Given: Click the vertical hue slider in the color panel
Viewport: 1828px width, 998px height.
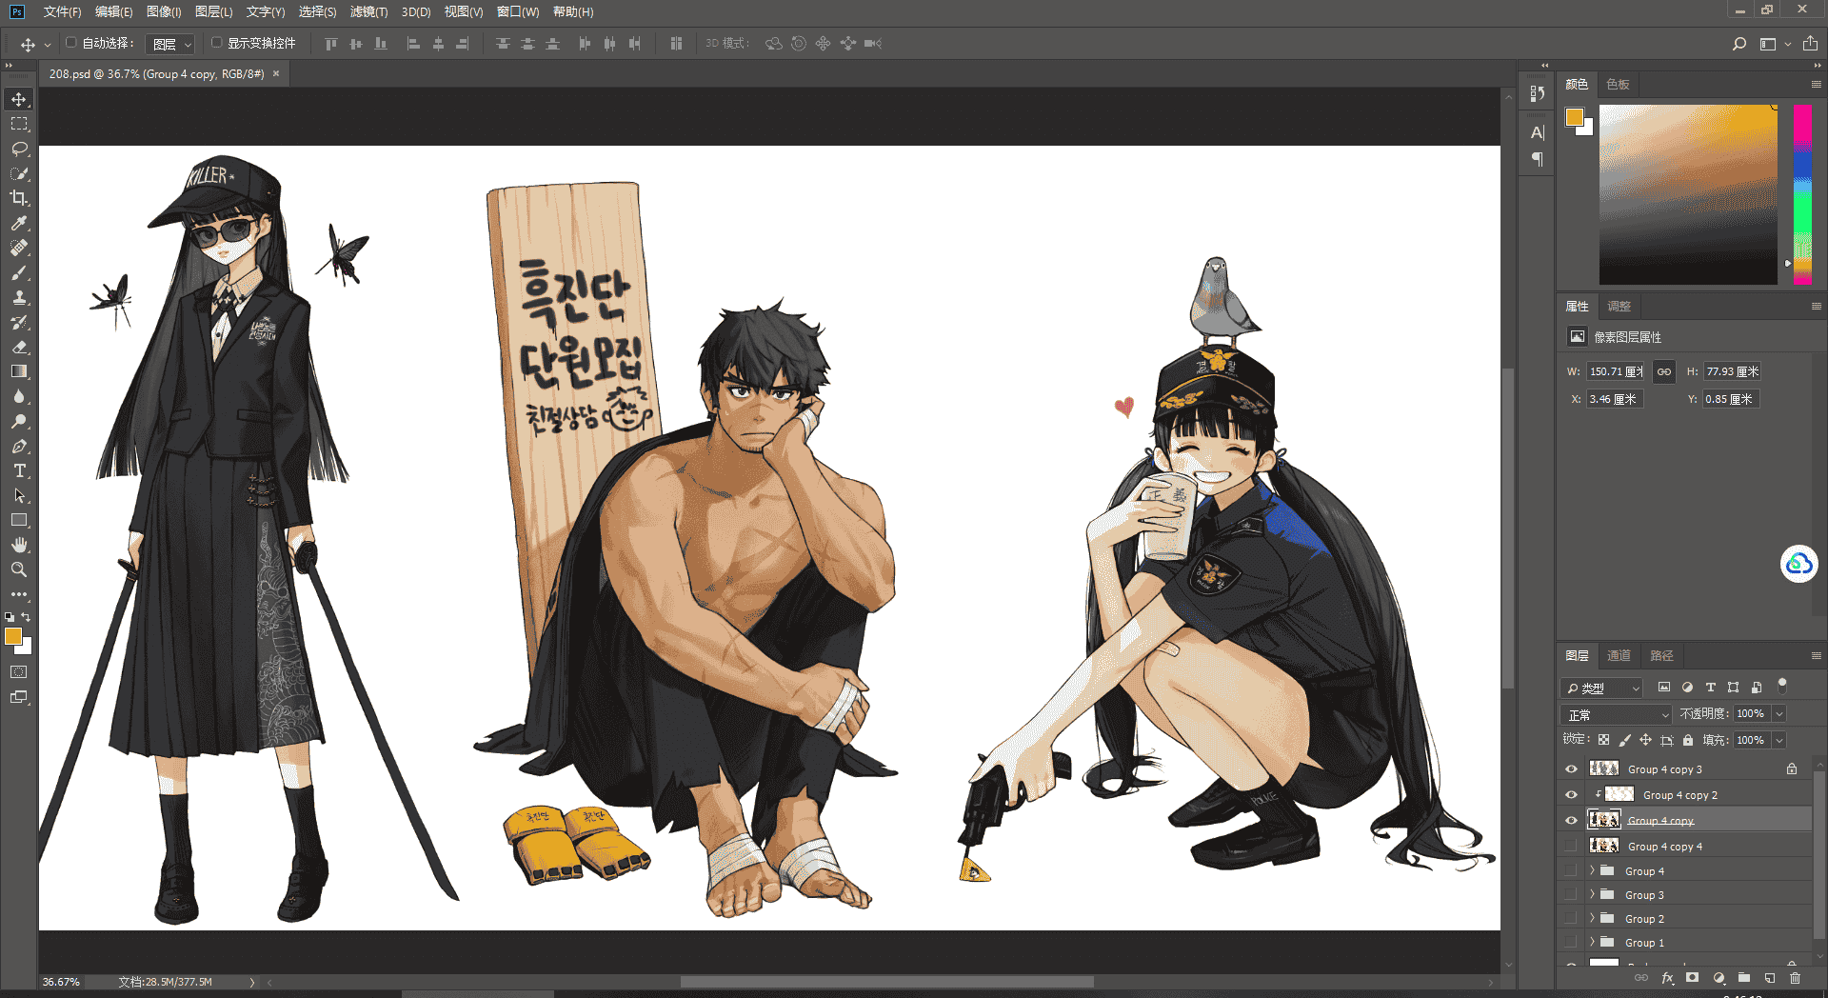Looking at the screenshot, I should (1802, 194).
